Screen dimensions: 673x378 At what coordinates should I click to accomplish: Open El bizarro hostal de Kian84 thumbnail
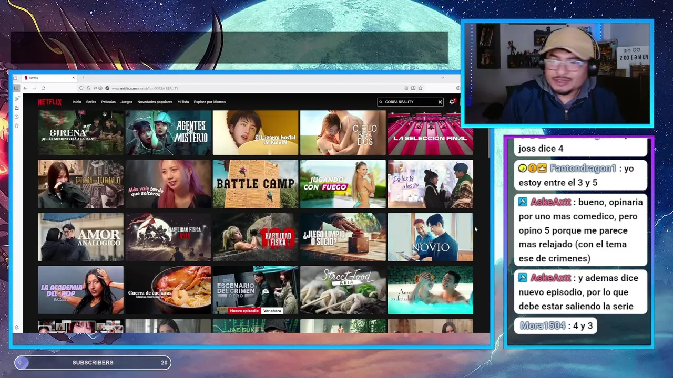pyautogui.click(x=256, y=132)
